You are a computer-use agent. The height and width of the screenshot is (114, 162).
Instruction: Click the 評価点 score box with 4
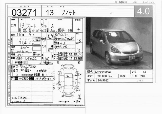pyautogui.click(x=78, y=25)
